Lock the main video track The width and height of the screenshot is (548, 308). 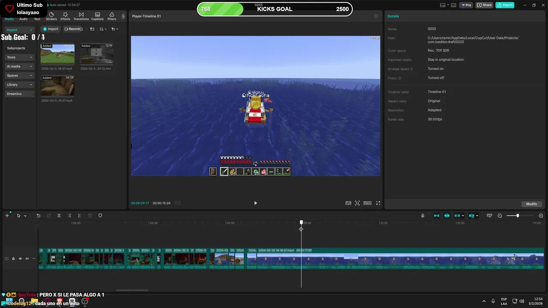[x=13, y=258]
